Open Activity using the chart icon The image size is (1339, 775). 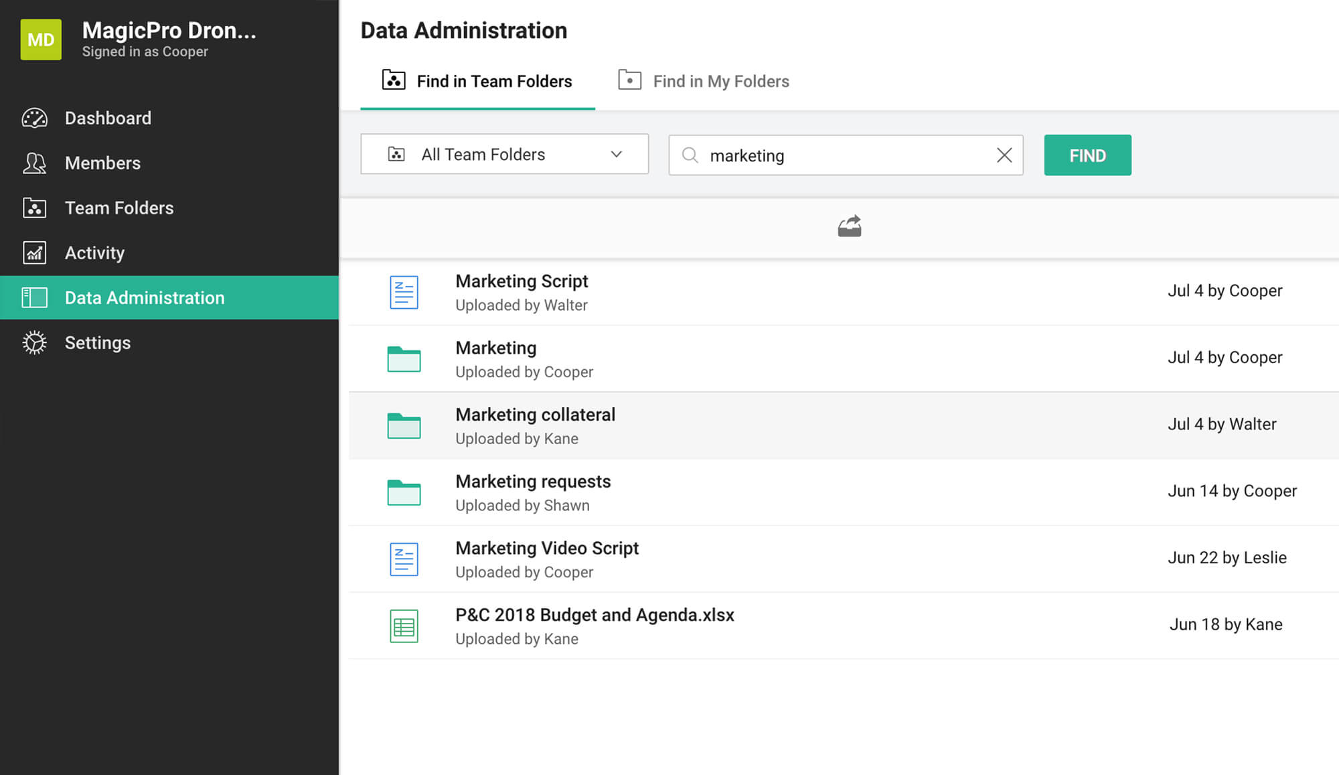tap(35, 253)
